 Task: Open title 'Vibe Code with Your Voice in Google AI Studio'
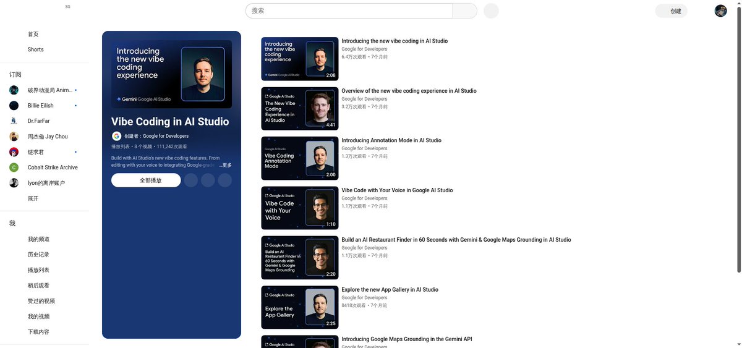[397, 190]
